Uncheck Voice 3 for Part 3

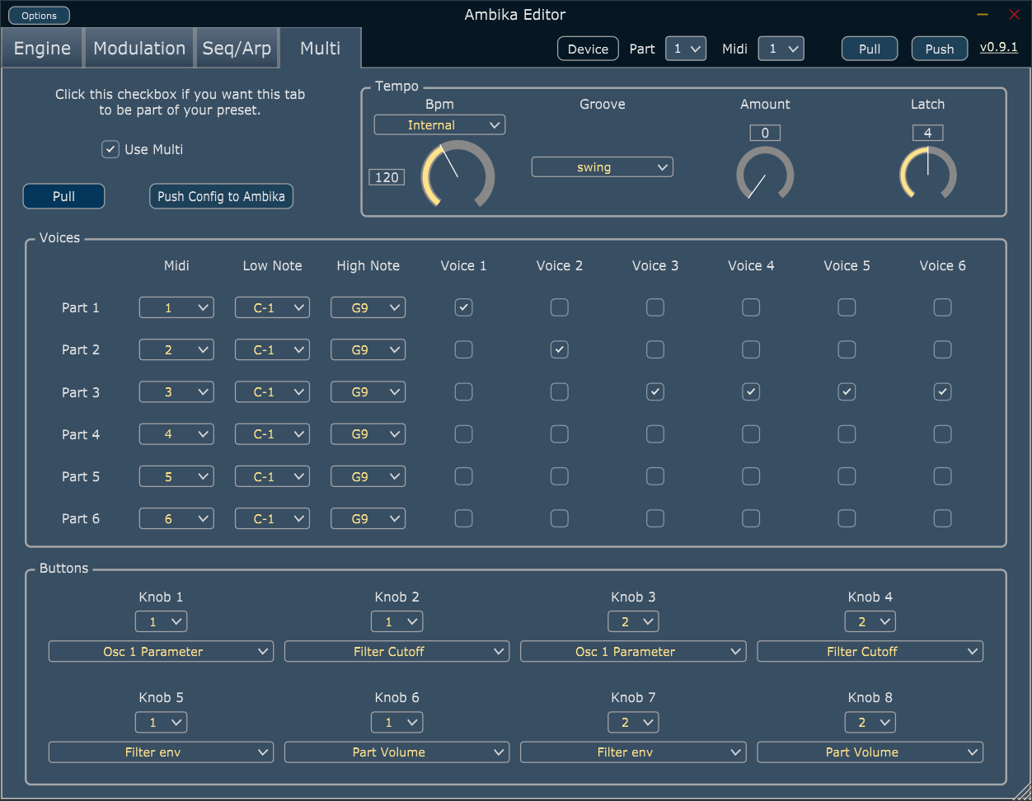[x=654, y=392]
